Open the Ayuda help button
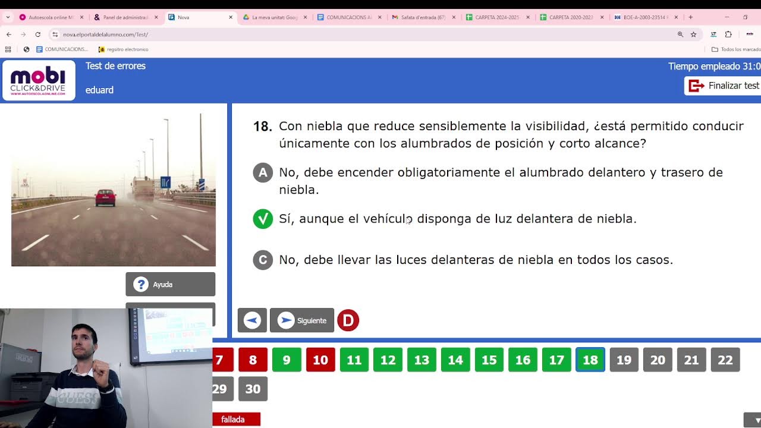This screenshot has height=428, width=761. 170,284
